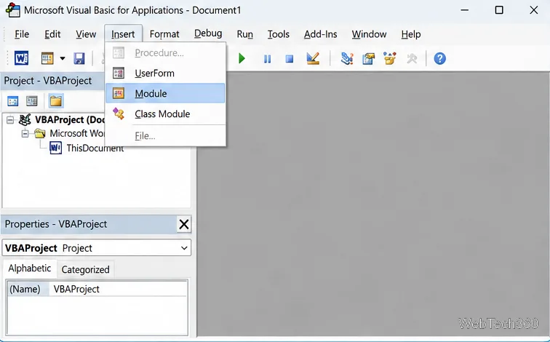Switch to the Categorized tab

[86, 269]
